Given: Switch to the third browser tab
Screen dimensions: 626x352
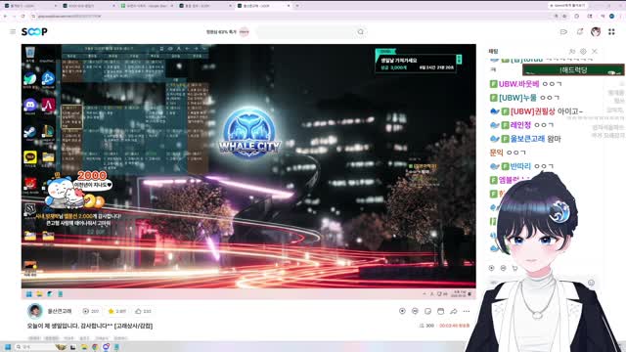Looking at the screenshot, I should (x=147, y=6).
